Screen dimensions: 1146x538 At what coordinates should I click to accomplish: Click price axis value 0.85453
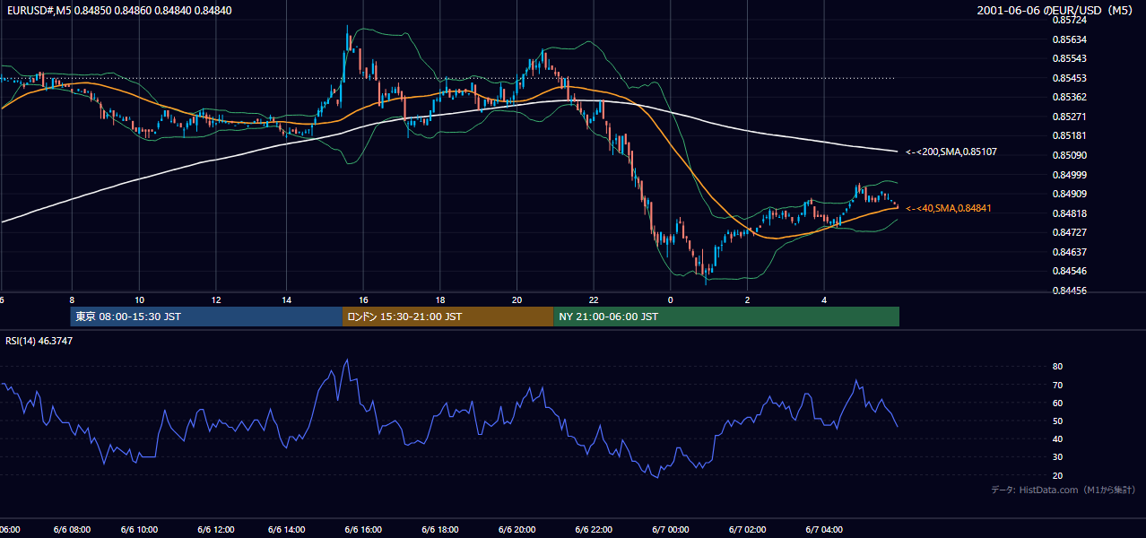pyautogui.click(x=1069, y=78)
